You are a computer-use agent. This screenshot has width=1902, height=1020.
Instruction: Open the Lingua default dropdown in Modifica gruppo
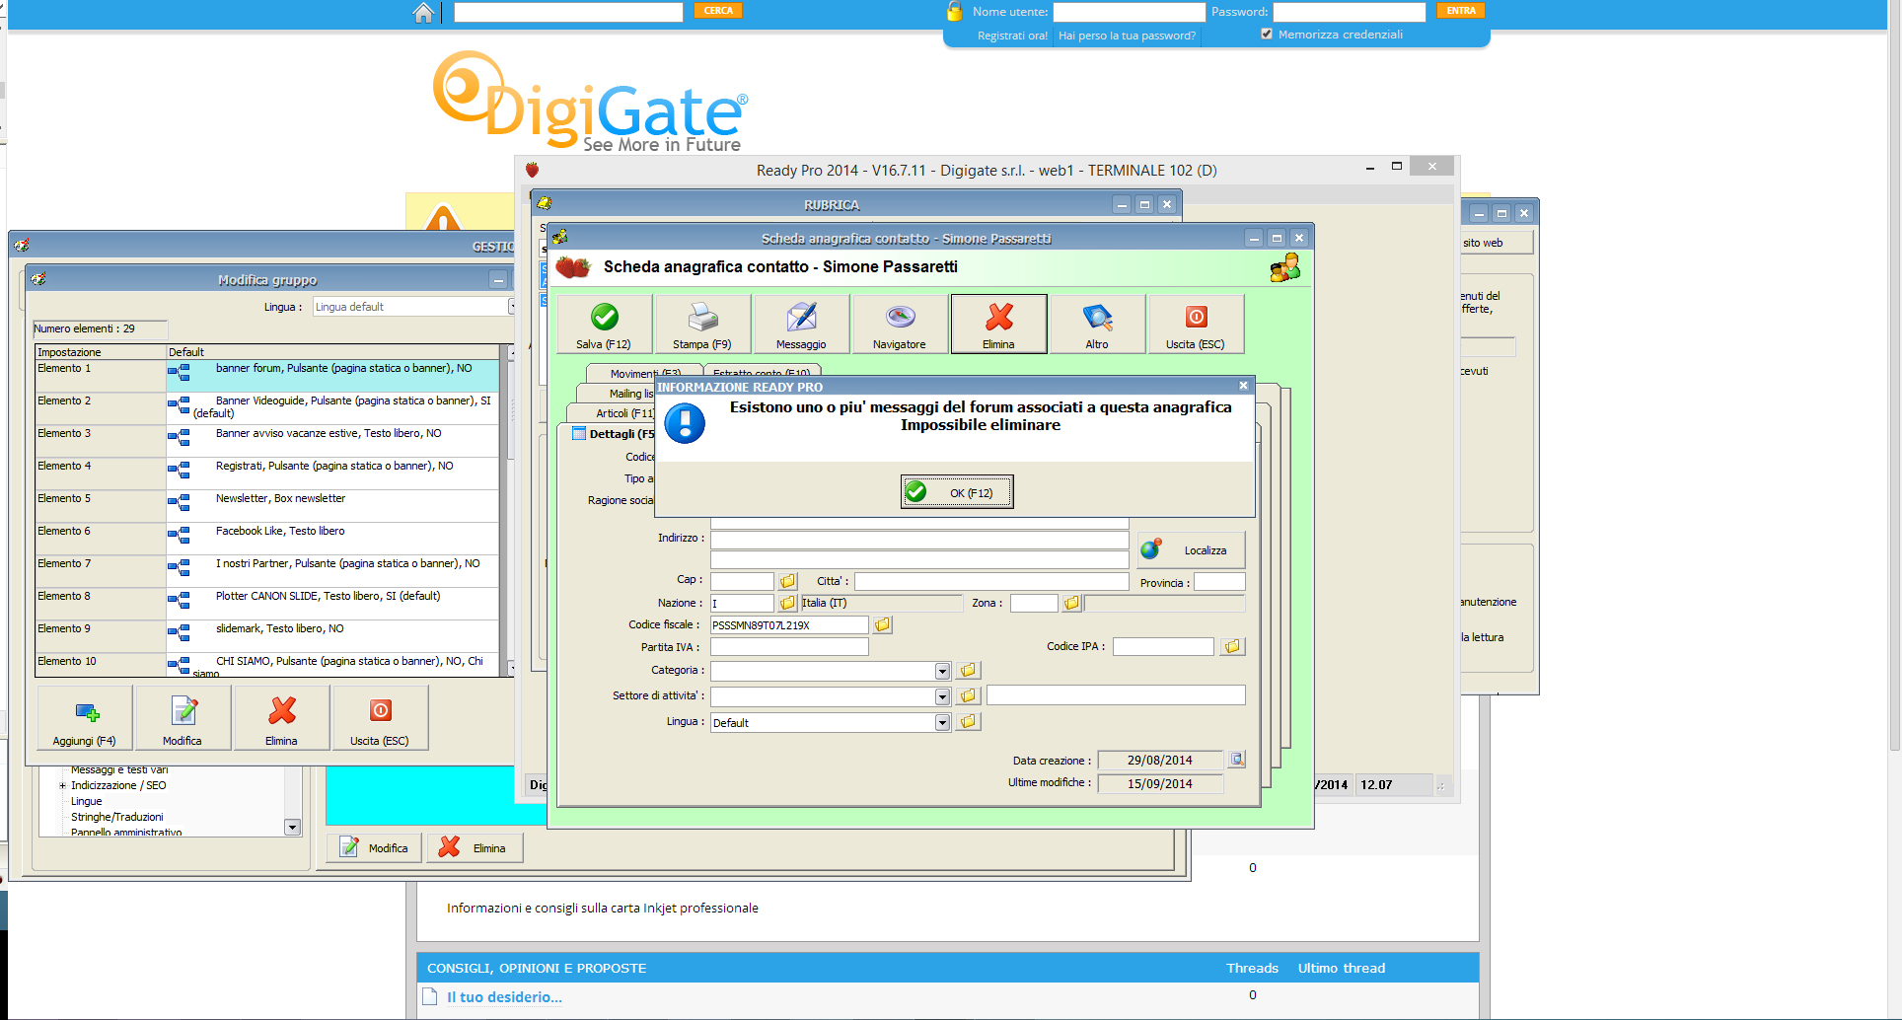pyautogui.click(x=512, y=307)
